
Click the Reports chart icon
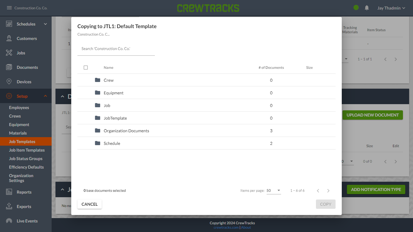(9, 192)
